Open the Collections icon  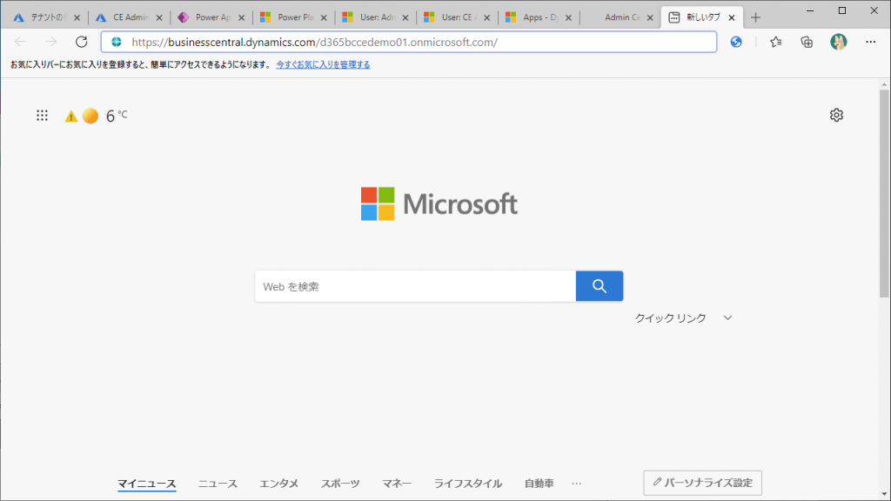(807, 42)
